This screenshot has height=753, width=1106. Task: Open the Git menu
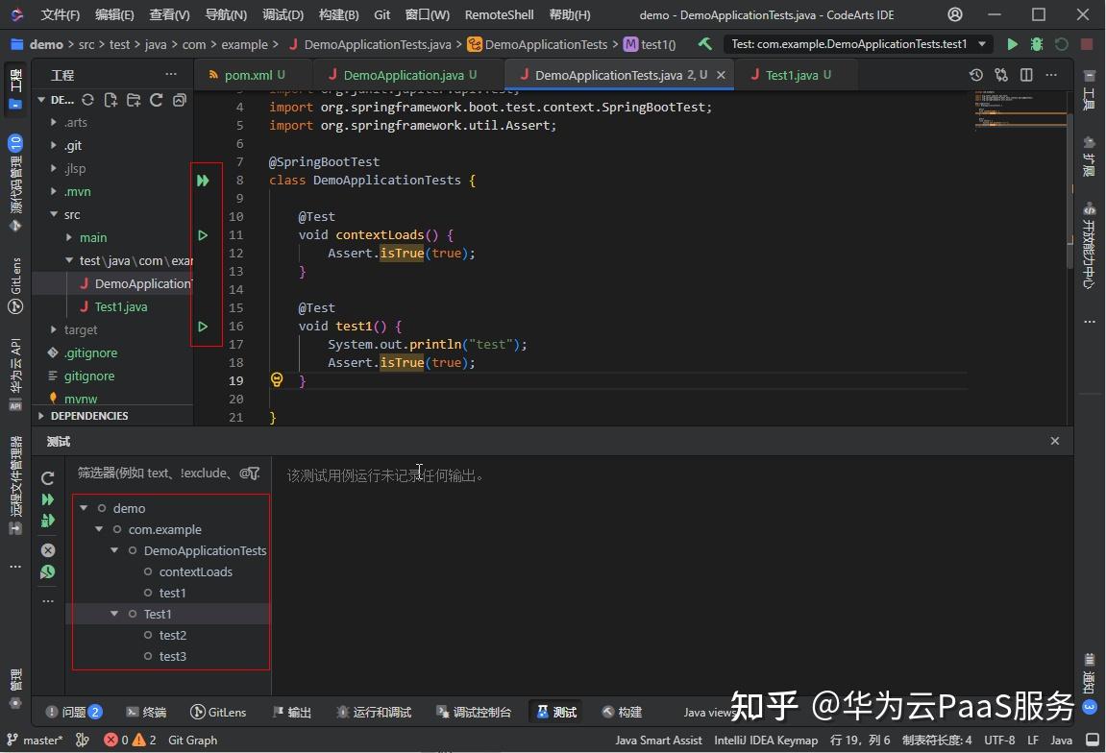(x=382, y=14)
